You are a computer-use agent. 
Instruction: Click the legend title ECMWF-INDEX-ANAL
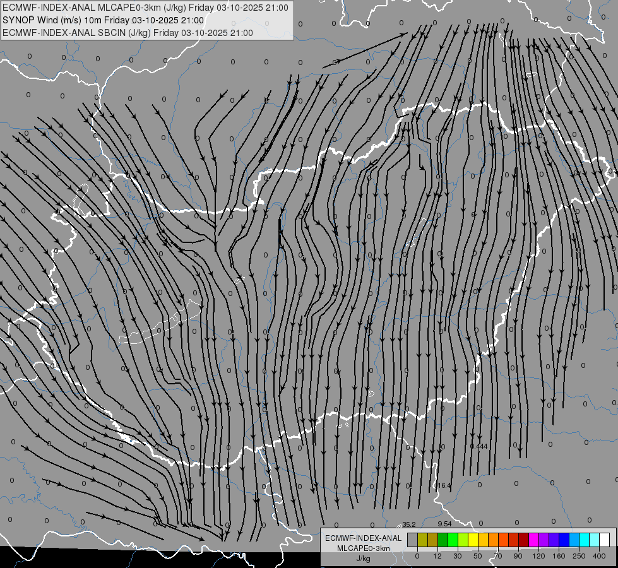(363, 538)
